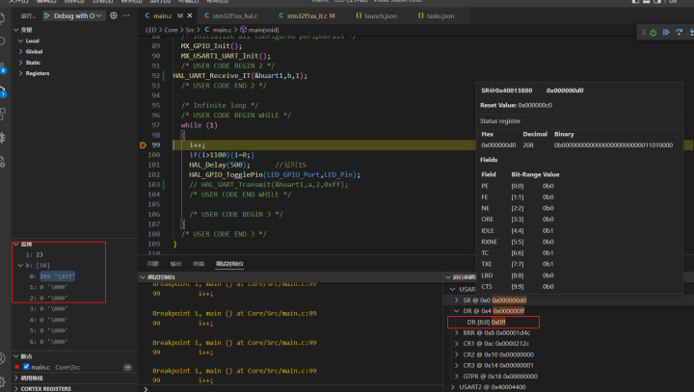Open the tasks.json editor tab
Image resolution: width=694 pixels, height=392 pixels.
440,16
